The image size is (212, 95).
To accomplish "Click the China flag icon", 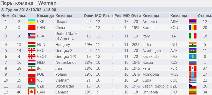I will [32, 27].
